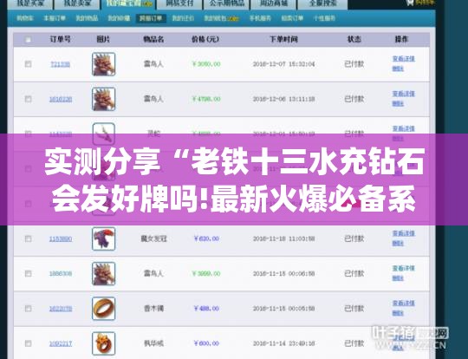
Task: Click the delete link for order 721238
Action: (398, 69)
